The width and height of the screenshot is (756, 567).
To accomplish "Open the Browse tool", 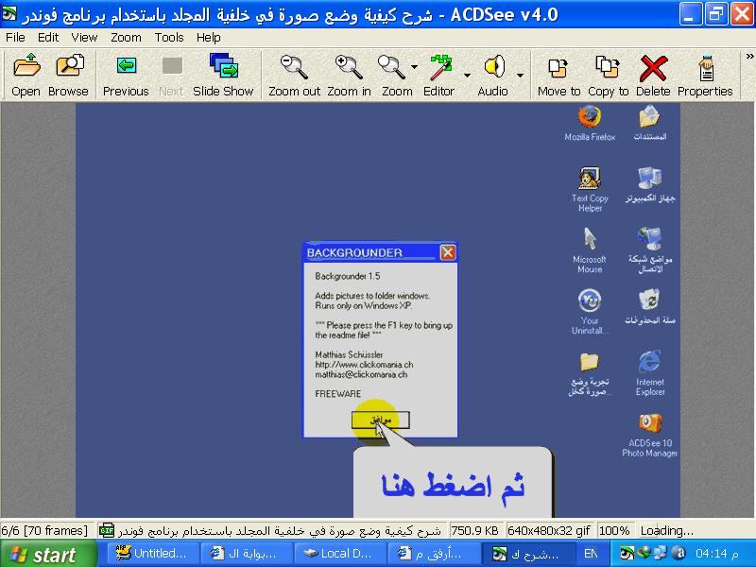I will tap(68, 68).
